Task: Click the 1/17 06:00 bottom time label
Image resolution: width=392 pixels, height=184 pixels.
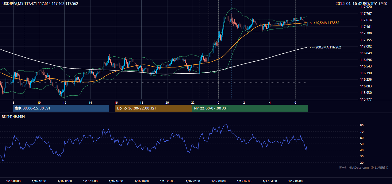Action: (x=295, y=181)
